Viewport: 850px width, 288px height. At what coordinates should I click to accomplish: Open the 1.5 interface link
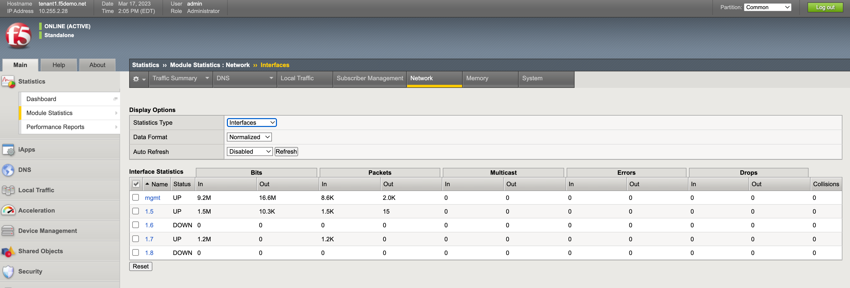coord(149,212)
